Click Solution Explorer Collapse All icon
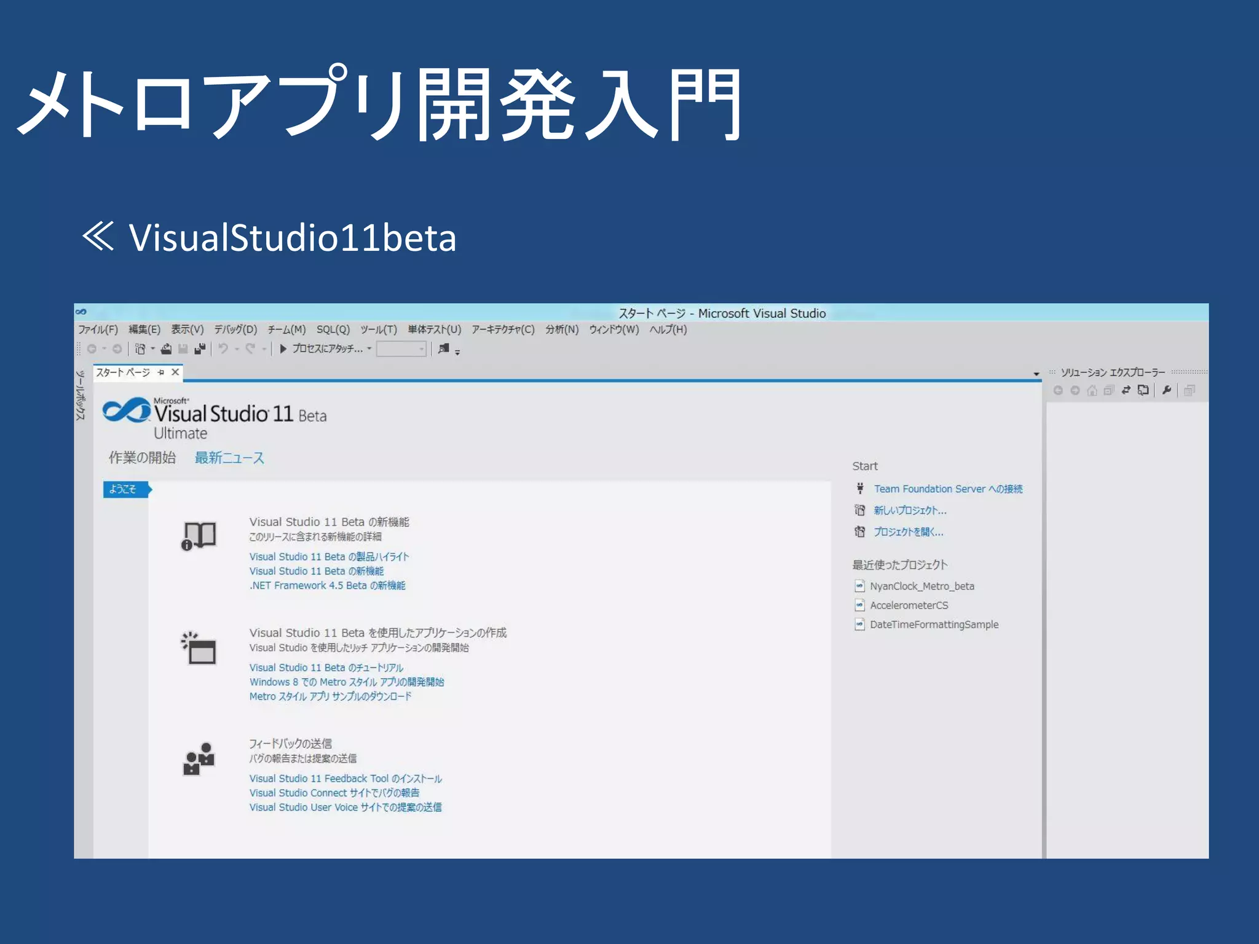Screen dimensions: 1259x944 [1109, 390]
